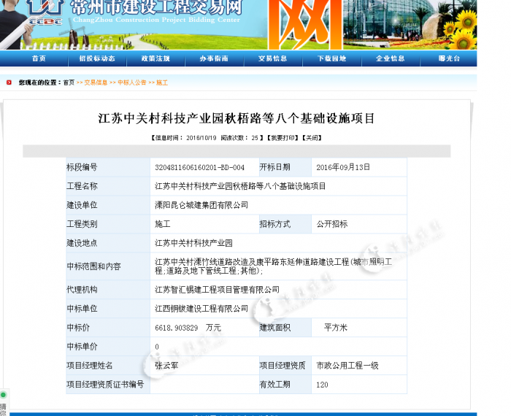511x416 pixels.
Task: Click the 建筑面积 label cell
Action: tap(285, 328)
